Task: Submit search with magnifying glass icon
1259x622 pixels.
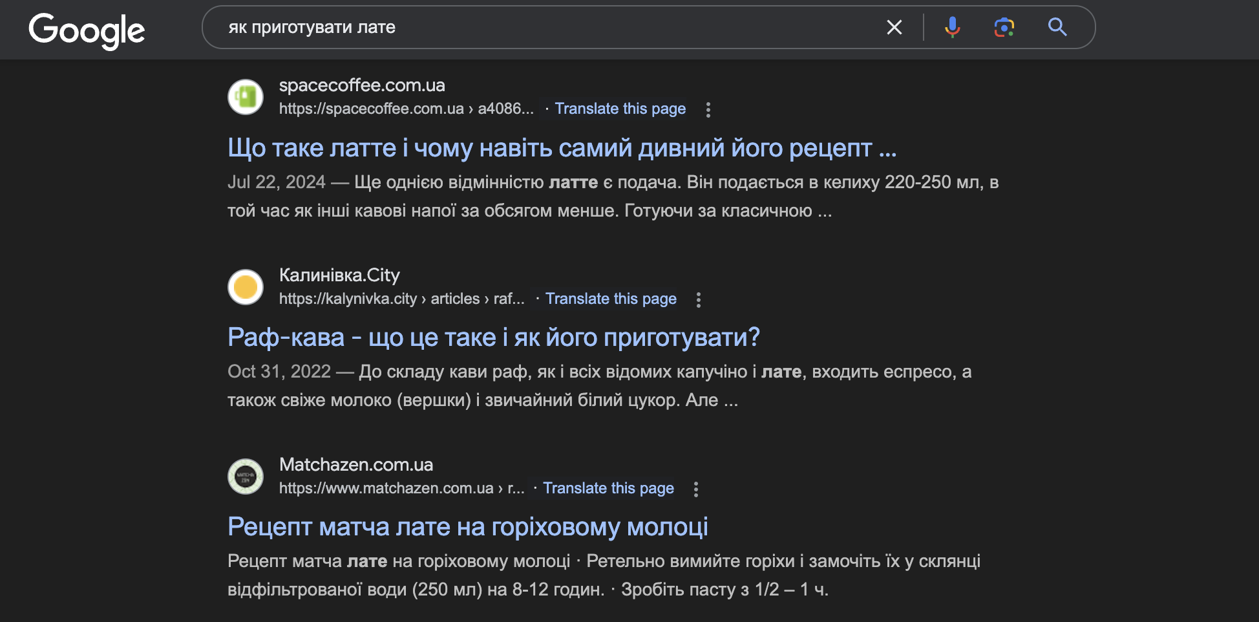Action: 1057,27
